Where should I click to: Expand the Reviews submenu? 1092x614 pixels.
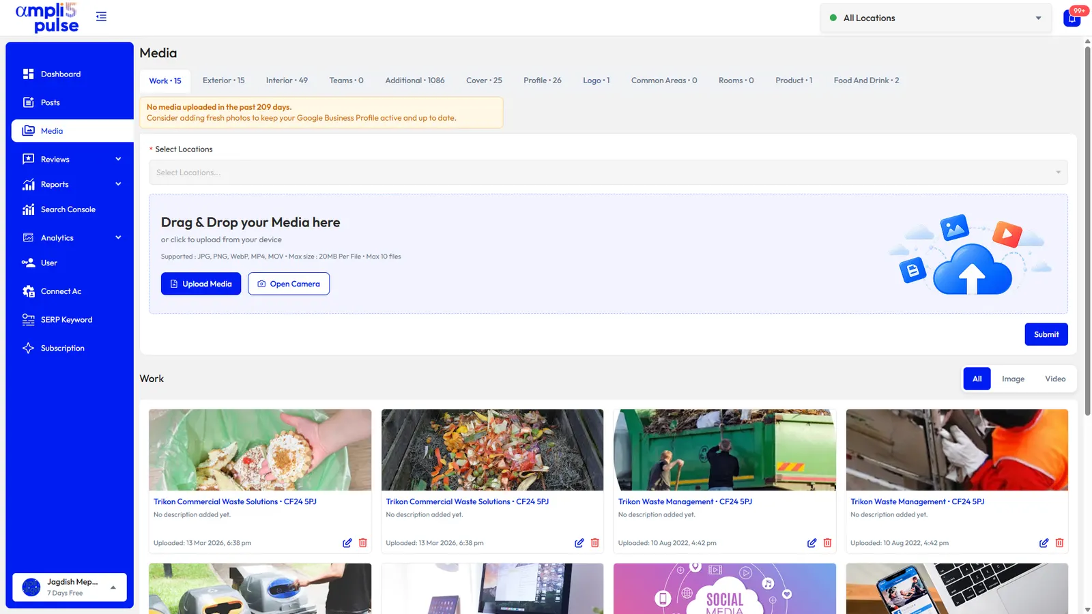118,159
